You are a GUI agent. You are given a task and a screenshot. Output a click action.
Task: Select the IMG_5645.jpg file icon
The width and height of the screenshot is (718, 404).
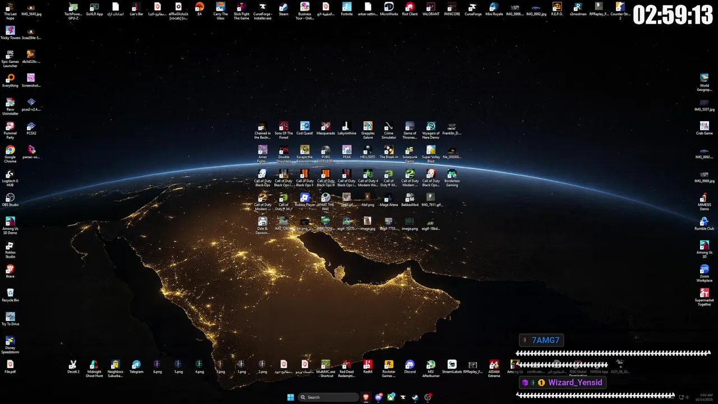(31, 9)
